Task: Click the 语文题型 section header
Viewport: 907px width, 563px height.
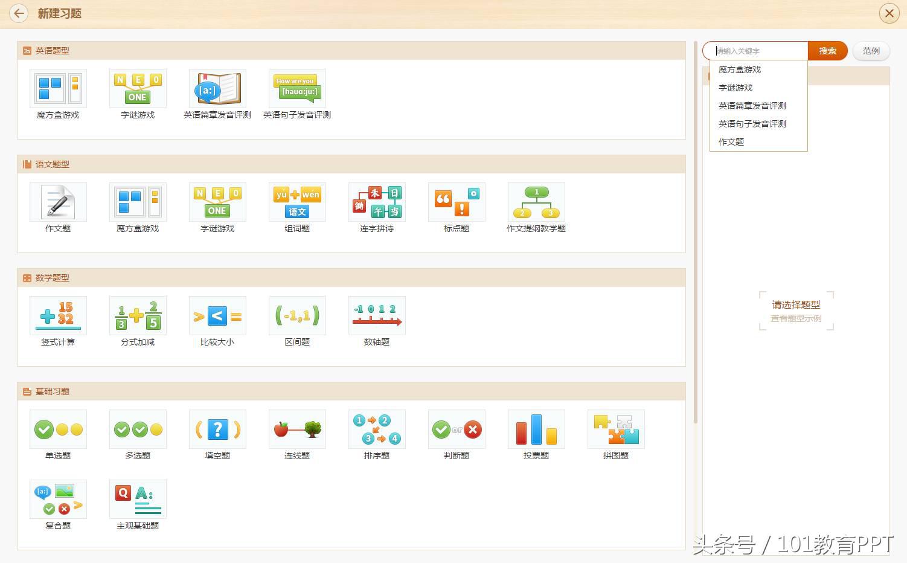Action: click(351, 164)
